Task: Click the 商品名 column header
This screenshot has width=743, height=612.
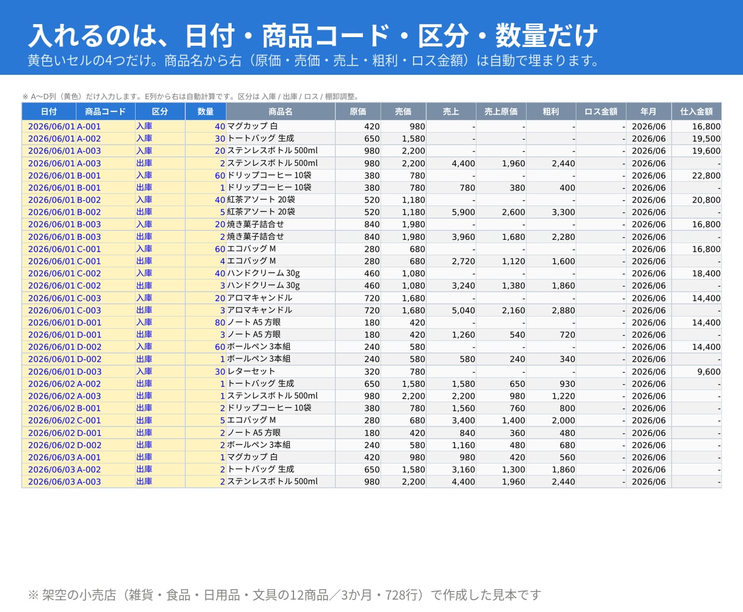Action: (280, 111)
